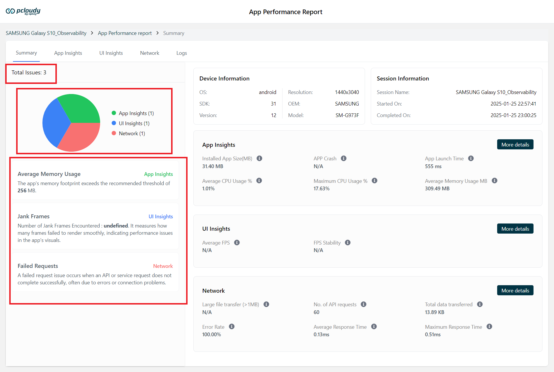The height and width of the screenshot is (372, 554).
Task: Click info icon beside Installed App Size
Action: 259,158
